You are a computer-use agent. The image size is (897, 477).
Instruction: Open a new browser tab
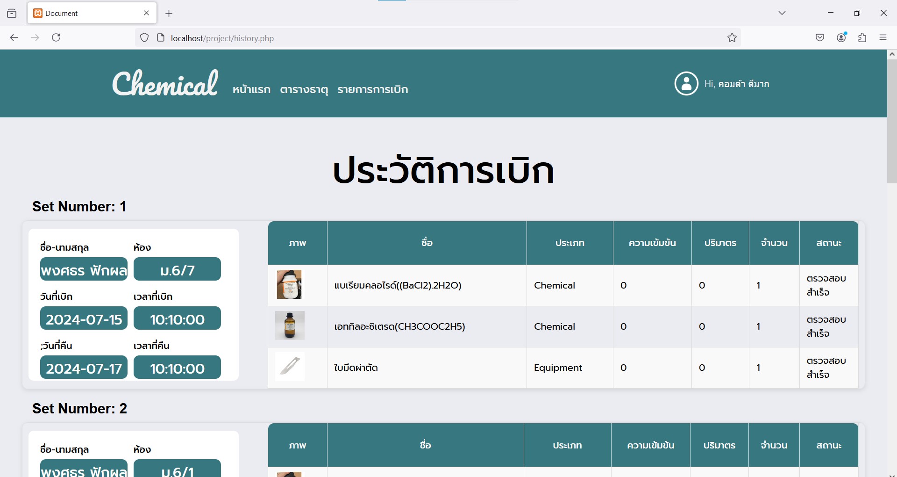click(169, 14)
